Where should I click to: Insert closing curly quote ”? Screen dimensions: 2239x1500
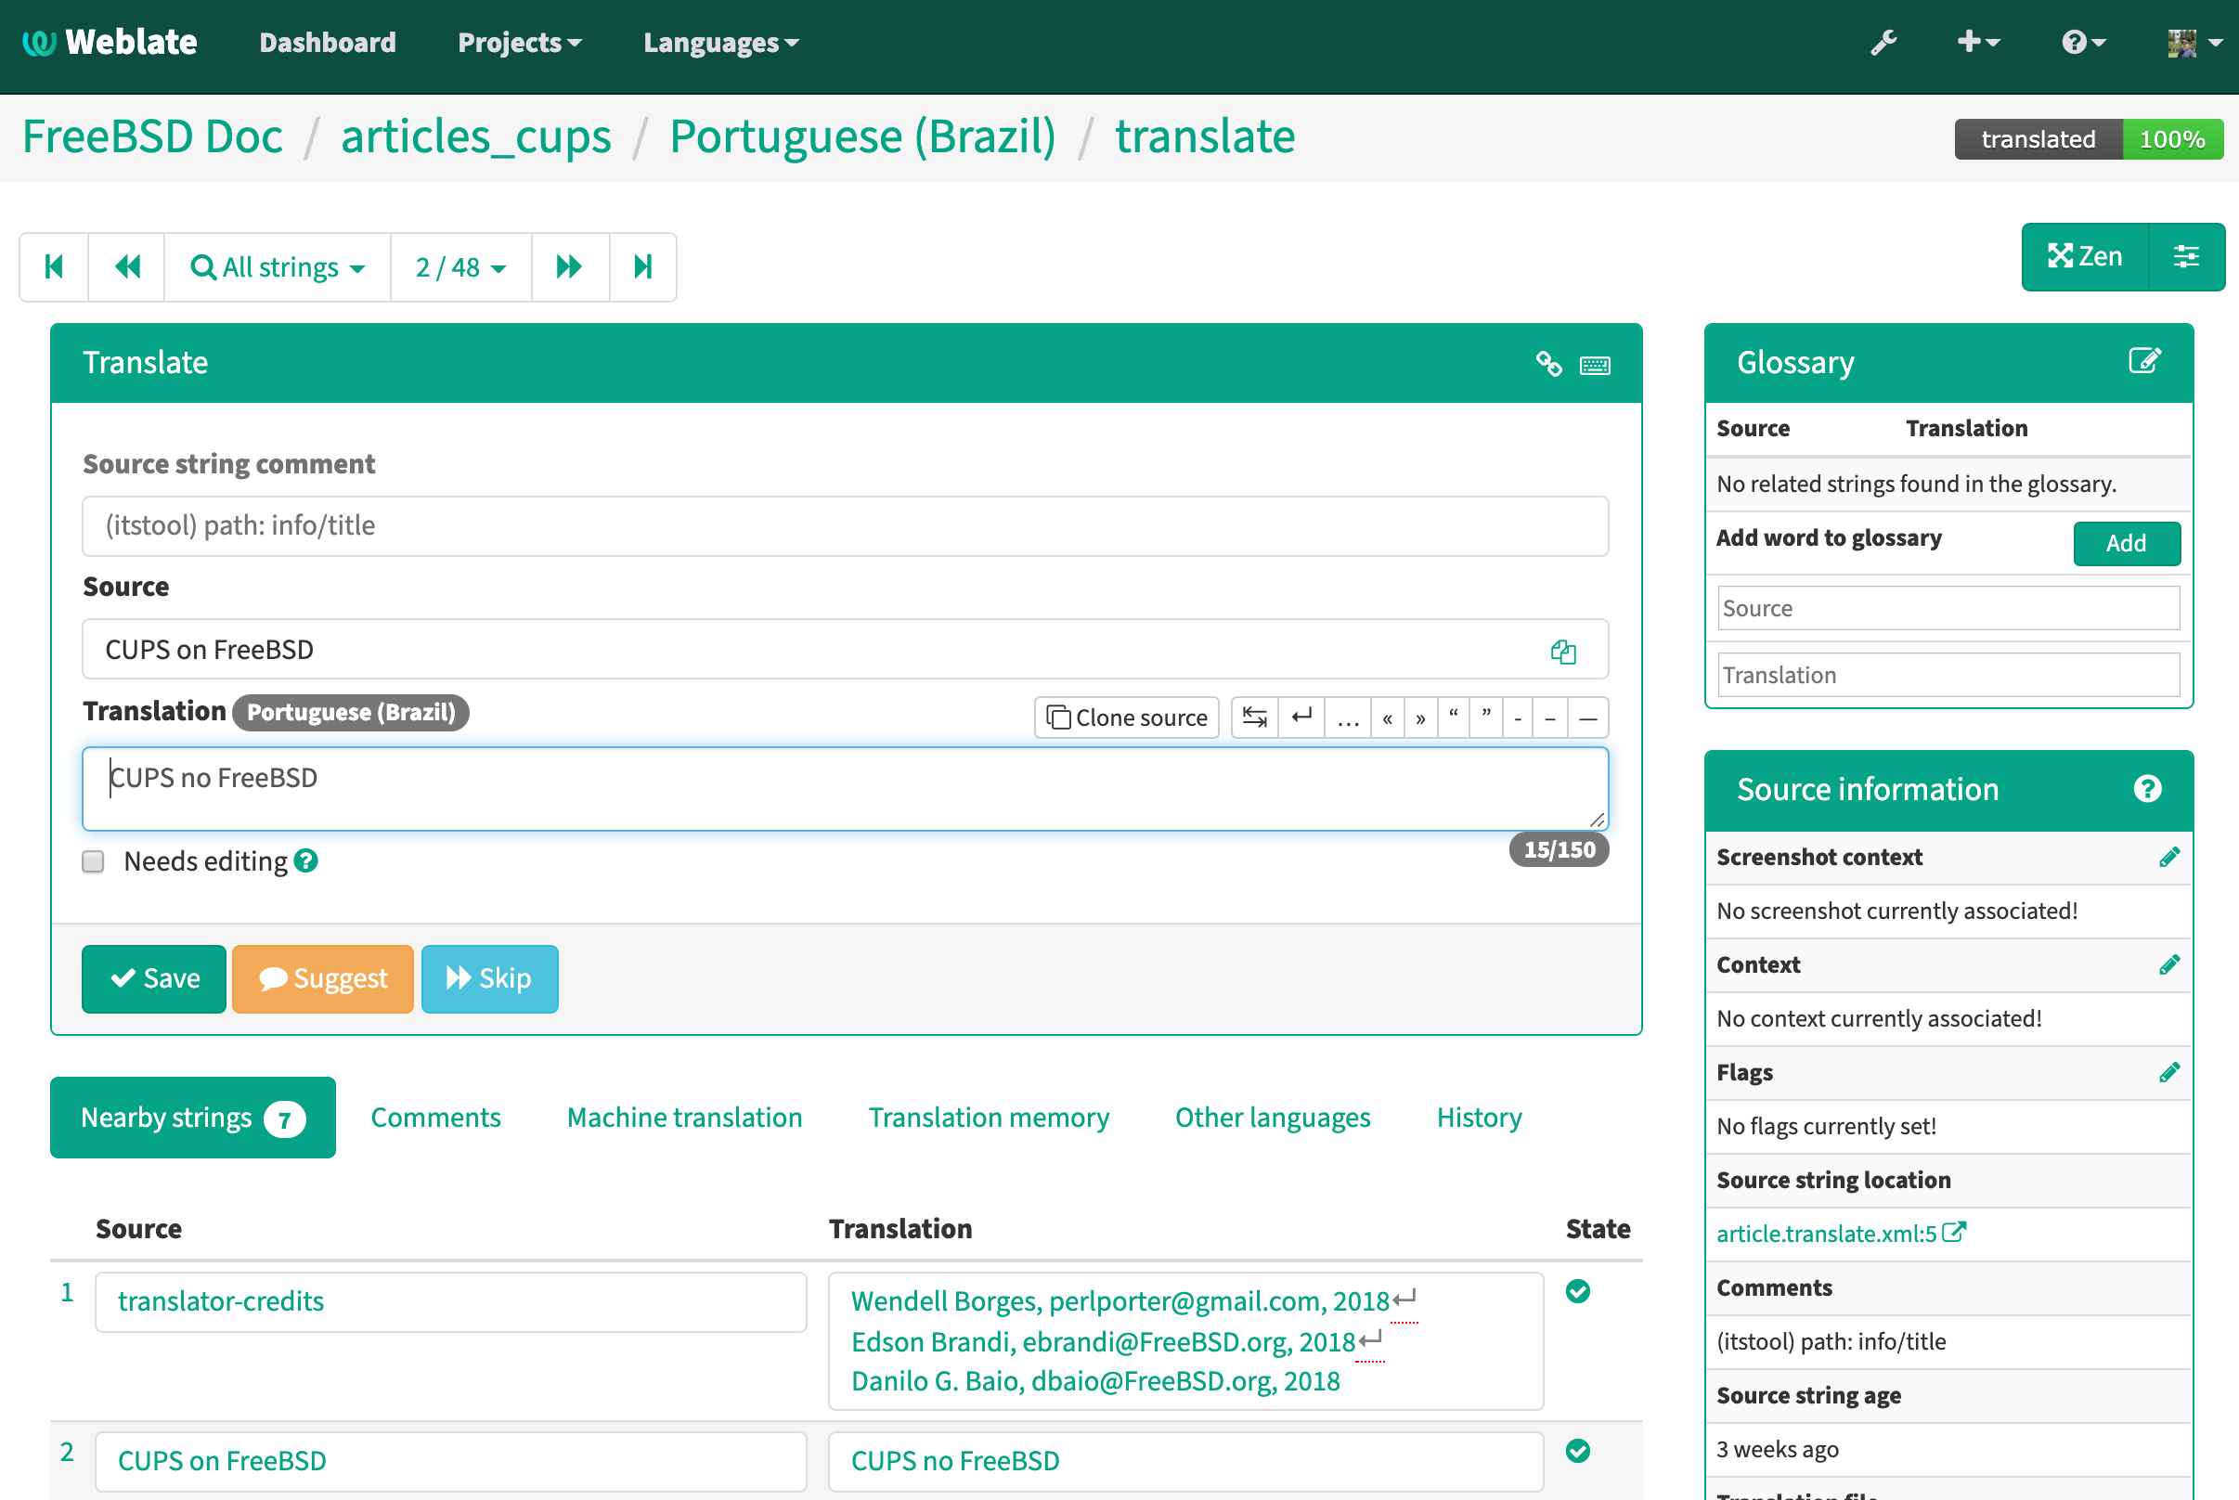tap(1486, 718)
